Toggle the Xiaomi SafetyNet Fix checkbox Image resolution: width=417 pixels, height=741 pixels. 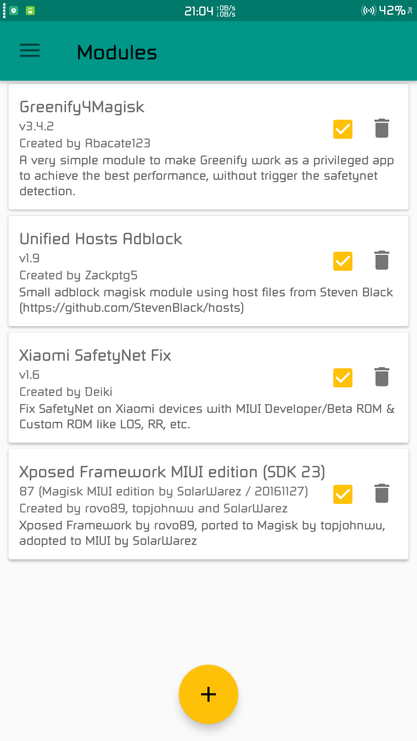[342, 377]
